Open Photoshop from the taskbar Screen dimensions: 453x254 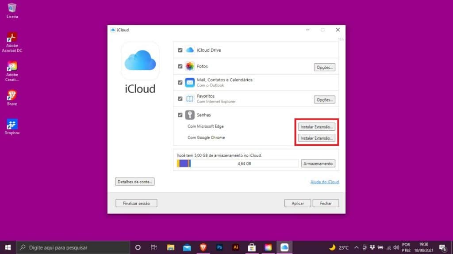(x=219, y=247)
